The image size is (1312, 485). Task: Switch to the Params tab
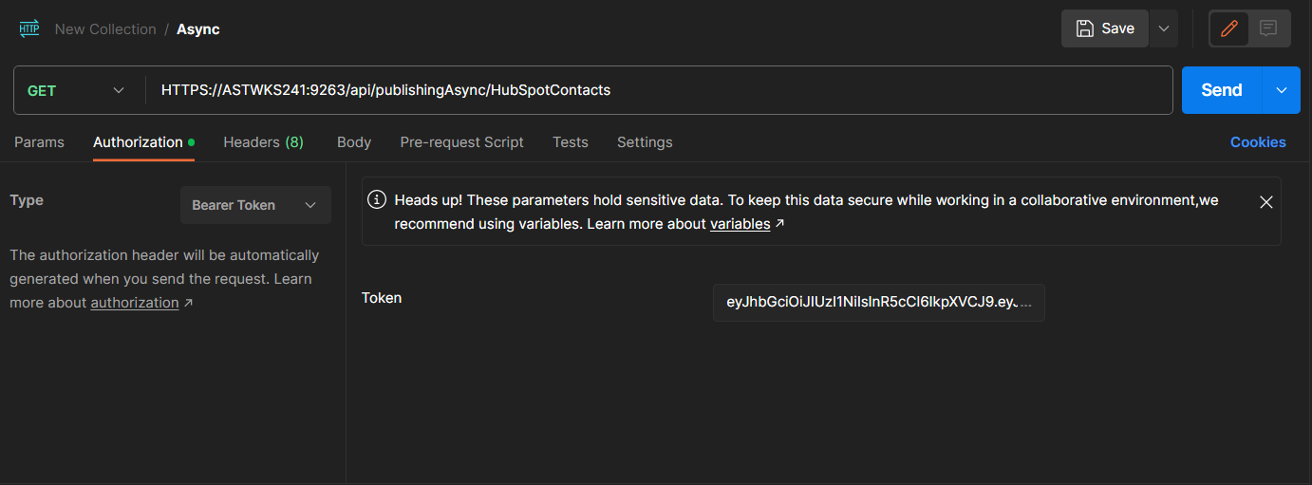coord(39,142)
